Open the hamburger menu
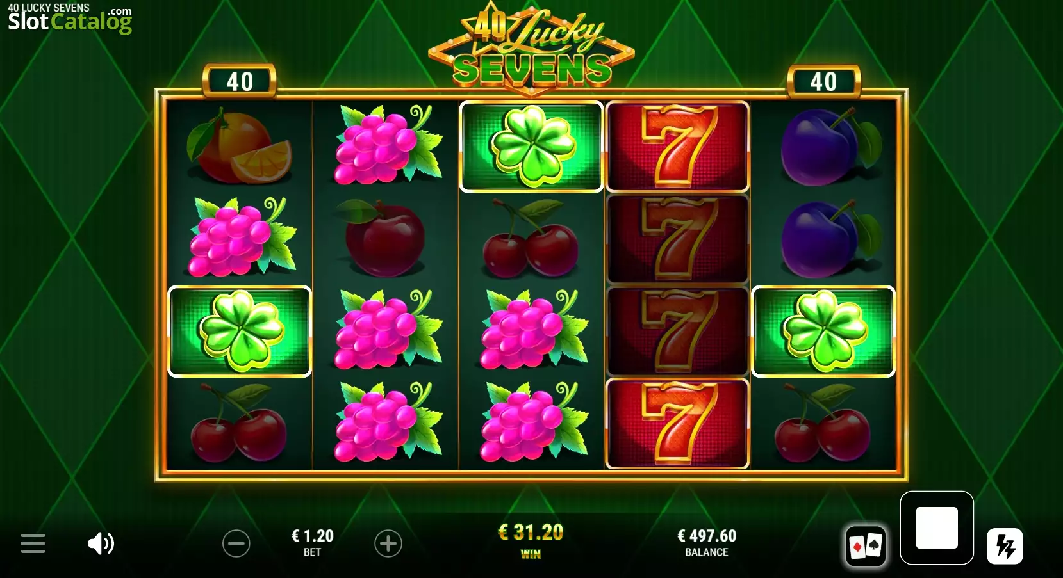This screenshot has height=578, width=1063. pyautogui.click(x=33, y=543)
